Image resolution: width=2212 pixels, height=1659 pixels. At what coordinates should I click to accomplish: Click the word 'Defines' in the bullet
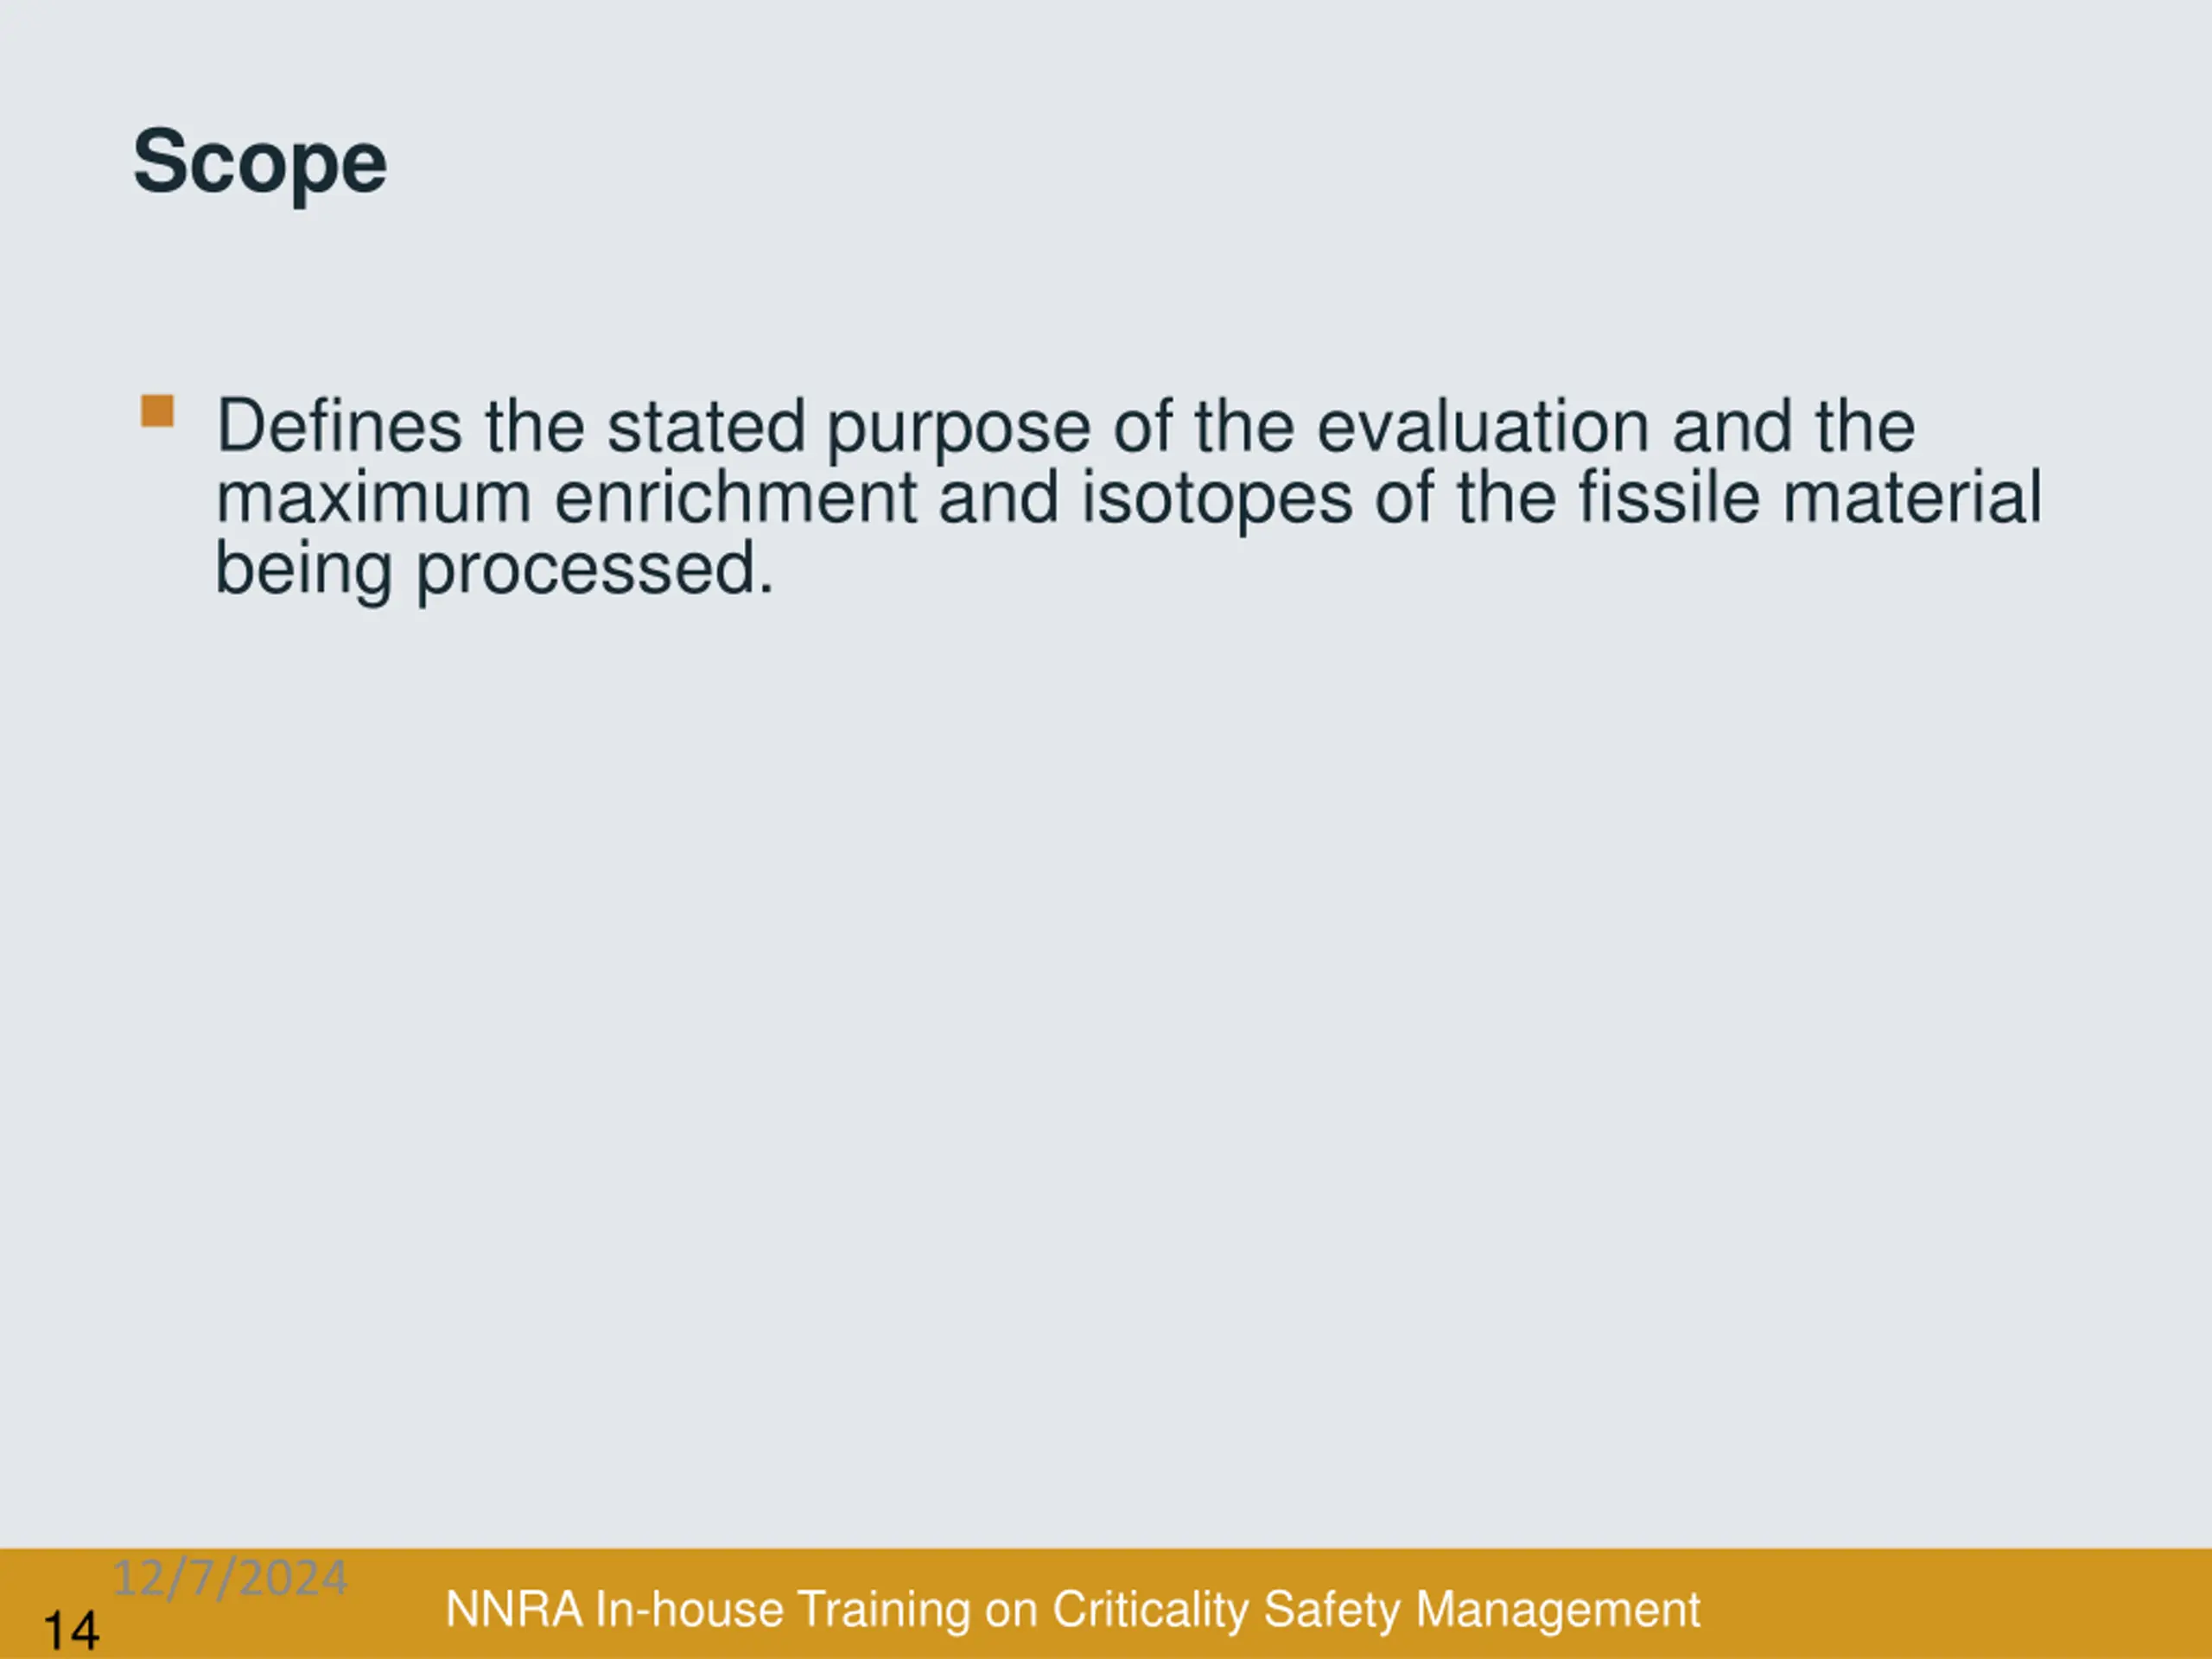tap(339, 426)
